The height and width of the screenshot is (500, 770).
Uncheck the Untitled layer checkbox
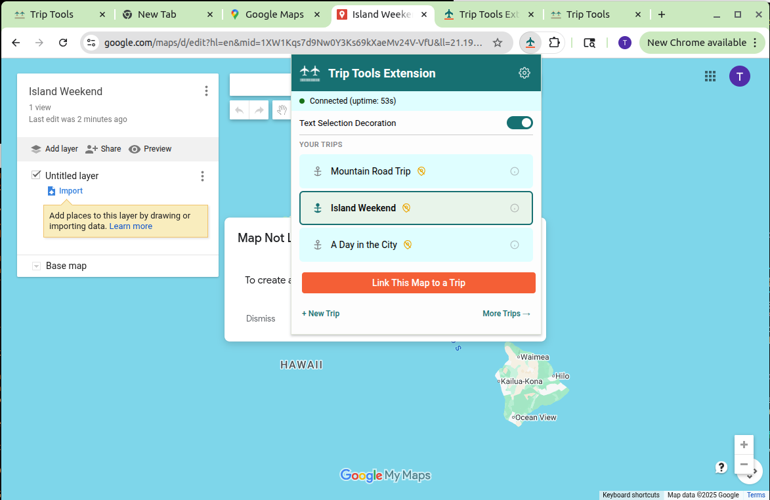pos(36,175)
